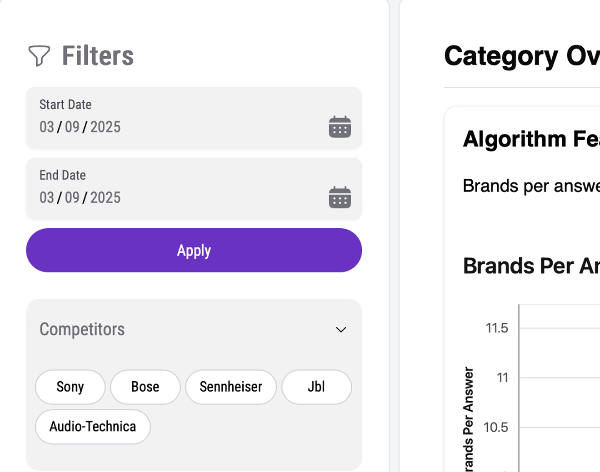Click the month segment of End Date
This screenshot has height=472, width=600.
[47, 198]
